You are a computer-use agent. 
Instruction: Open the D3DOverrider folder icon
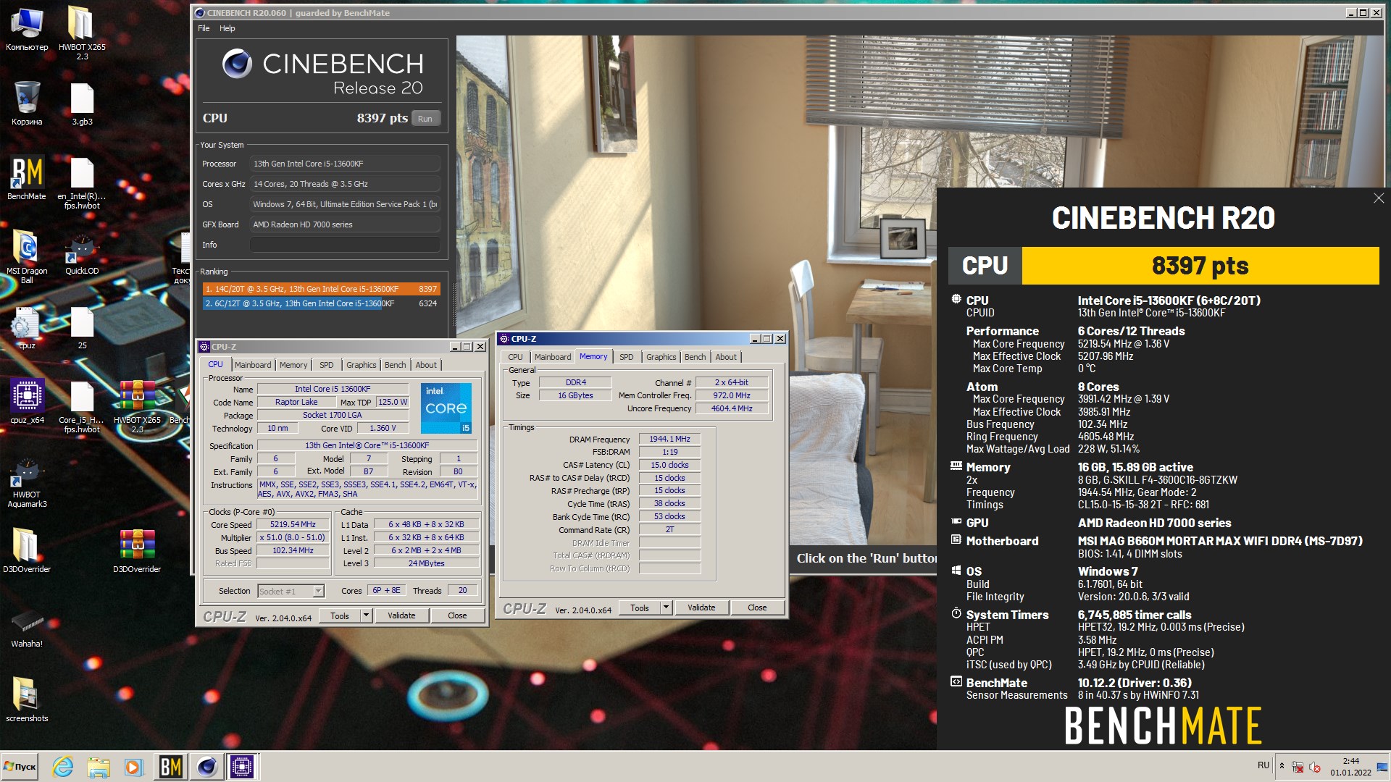[27, 550]
